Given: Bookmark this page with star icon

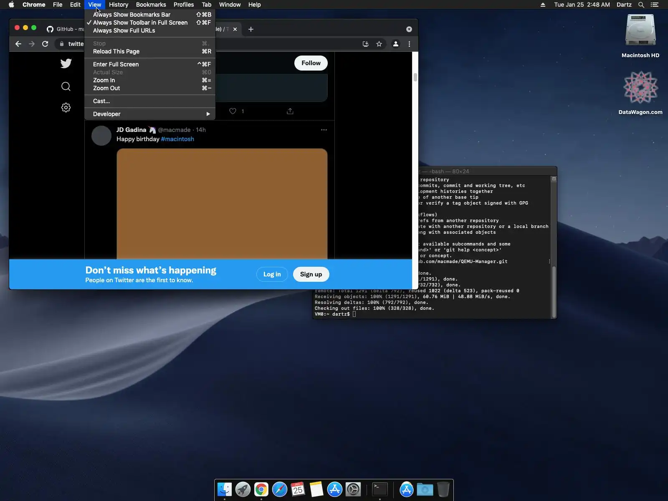Looking at the screenshot, I should pyautogui.click(x=379, y=44).
